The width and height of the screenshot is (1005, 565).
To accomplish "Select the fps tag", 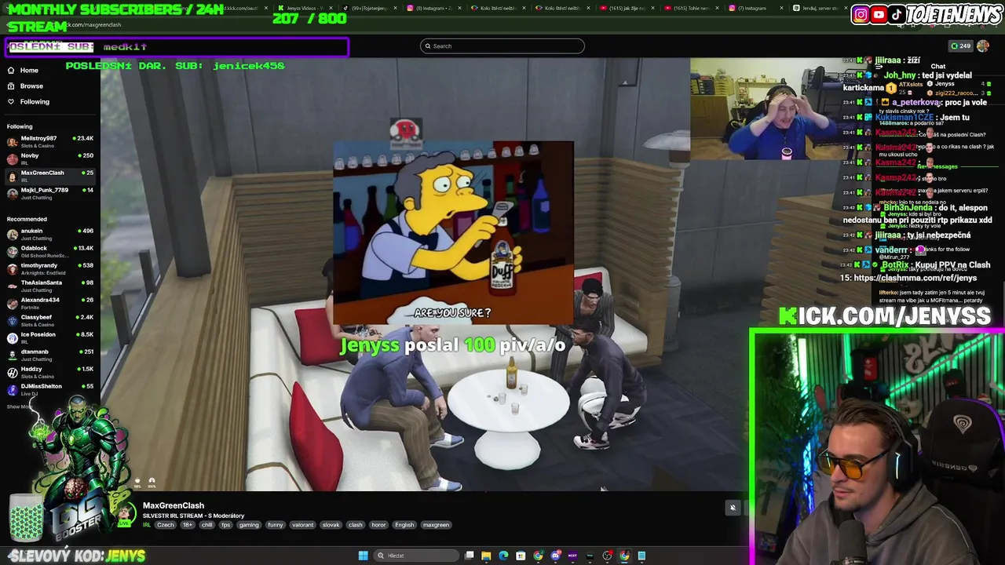I will click(x=226, y=525).
